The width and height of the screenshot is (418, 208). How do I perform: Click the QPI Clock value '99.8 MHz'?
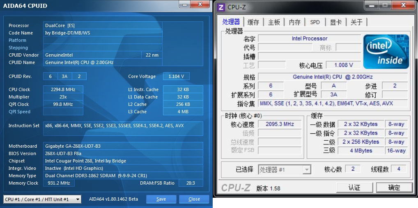click(x=63, y=104)
